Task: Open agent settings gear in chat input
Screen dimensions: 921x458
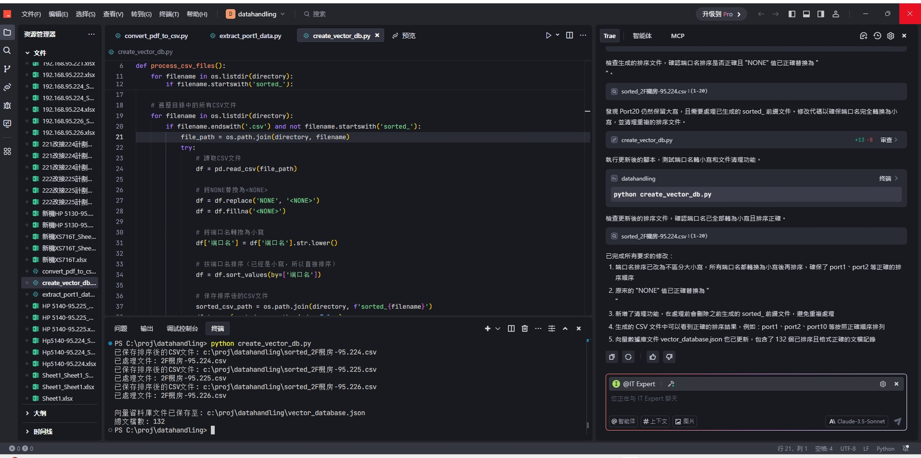Action: point(883,384)
